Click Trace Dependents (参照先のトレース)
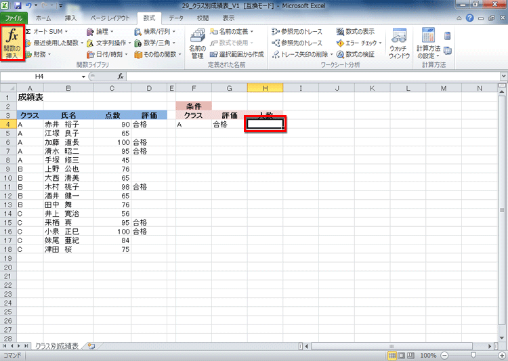The image size is (508, 361). click(297, 43)
